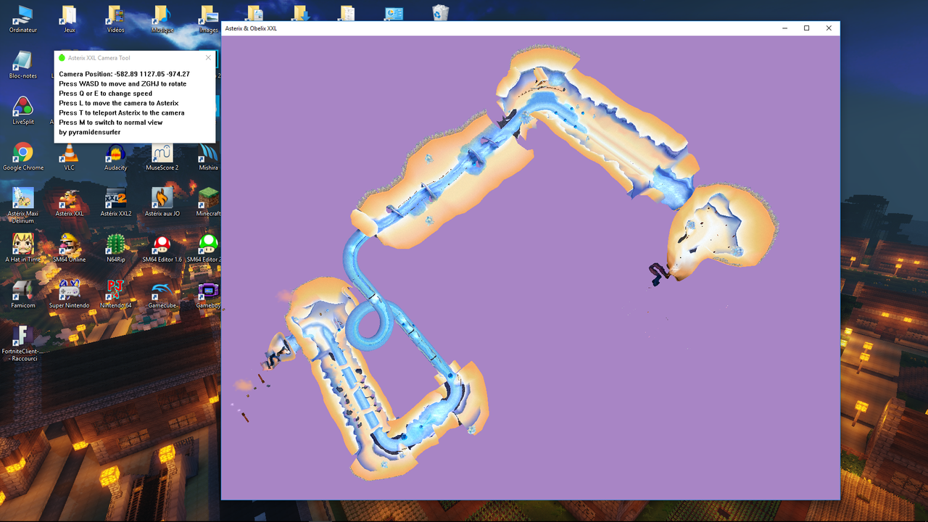The height and width of the screenshot is (522, 928).
Task: Launch the FortniteClient Raccourci shortcut
Action: click(x=23, y=343)
